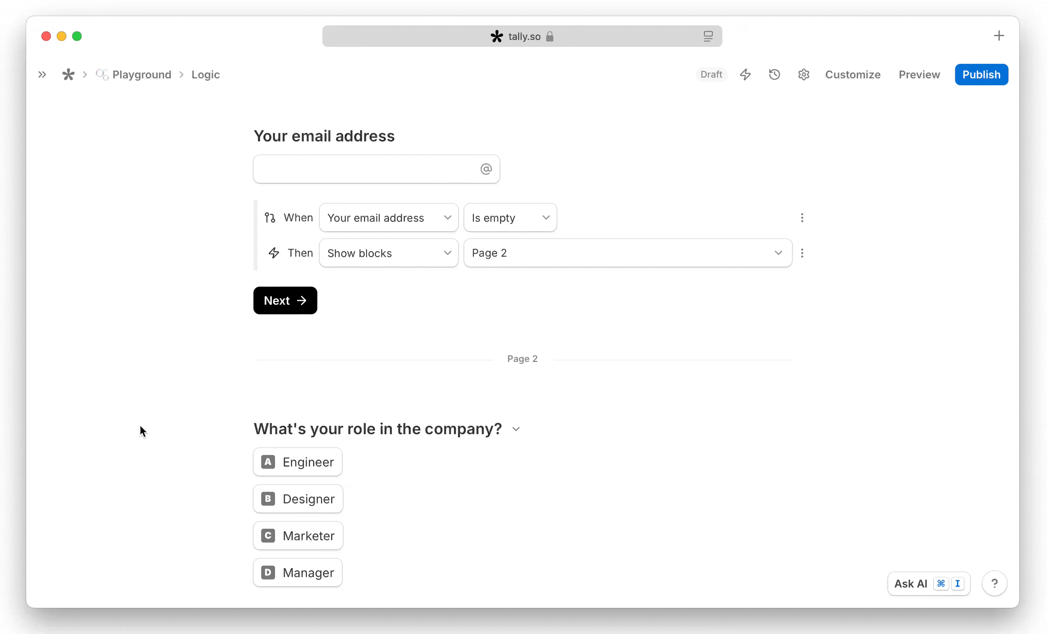Select the Marketer option

tap(298, 536)
